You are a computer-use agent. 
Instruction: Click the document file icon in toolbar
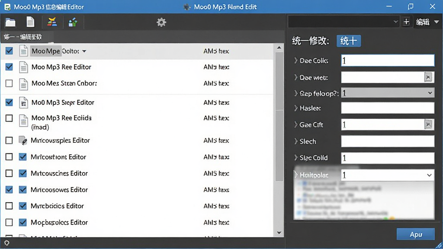tap(30, 22)
